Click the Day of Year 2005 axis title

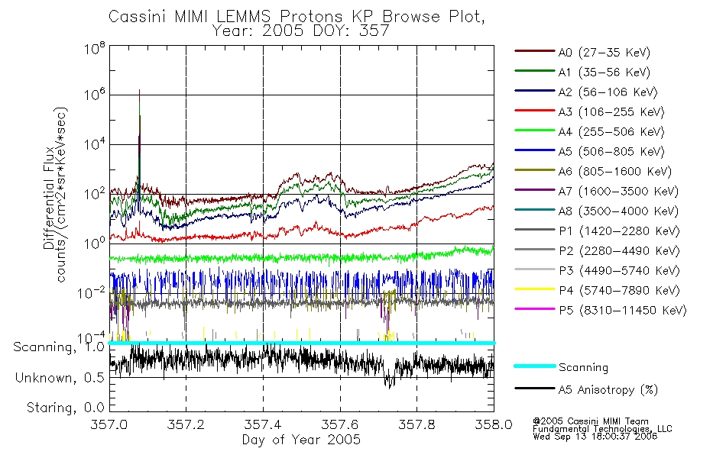tap(301, 440)
